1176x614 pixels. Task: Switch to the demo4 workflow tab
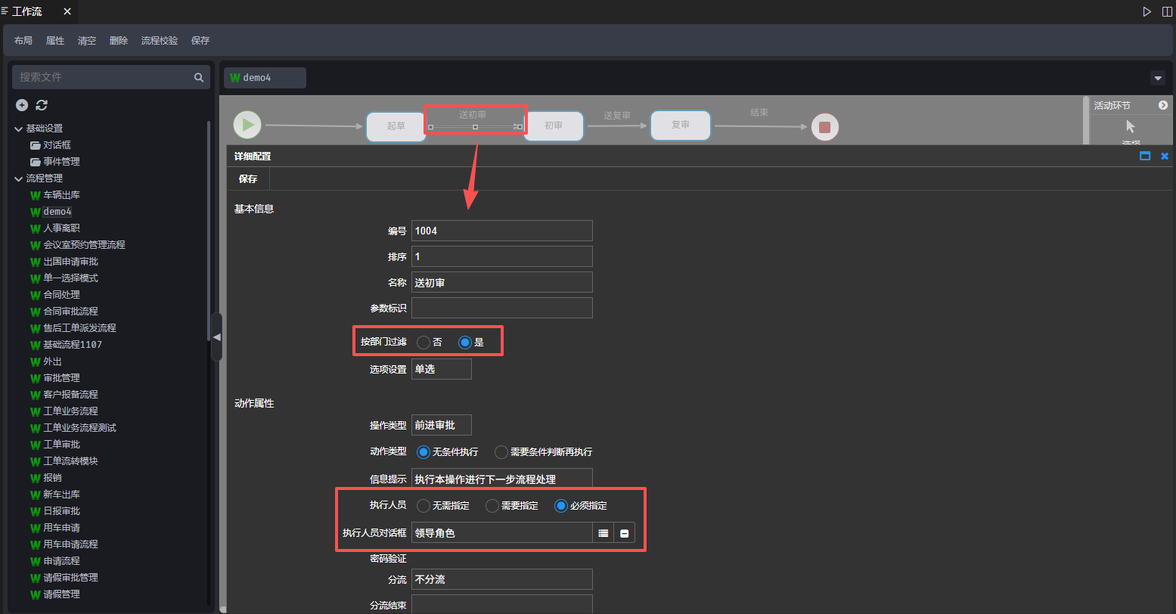[x=265, y=78]
